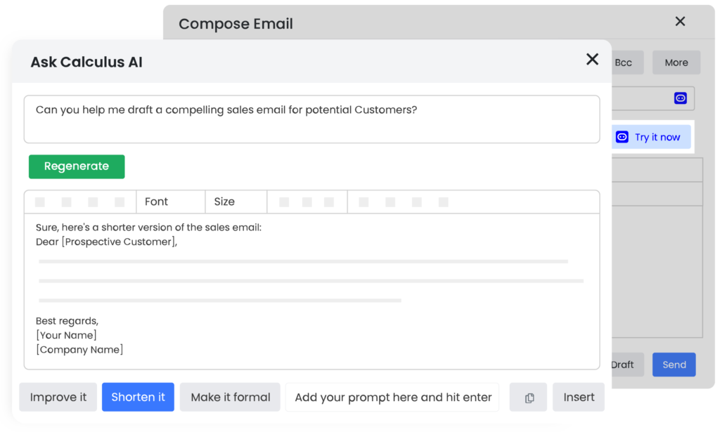This screenshot has width=720, height=432.
Task: Click the copy icon beside Insert
Action: click(528, 397)
